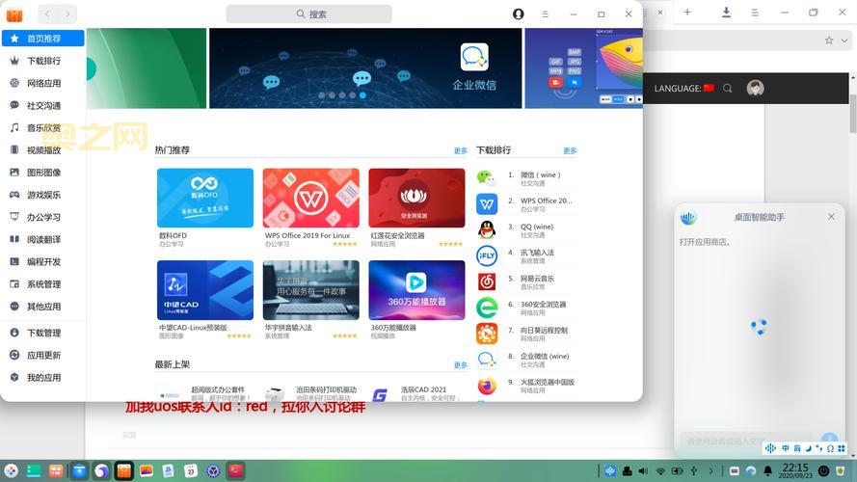Click the search magnifier beside LANGUAGE

click(x=728, y=88)
